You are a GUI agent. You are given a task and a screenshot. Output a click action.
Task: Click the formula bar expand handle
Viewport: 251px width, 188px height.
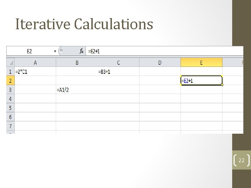coord(62,51)
